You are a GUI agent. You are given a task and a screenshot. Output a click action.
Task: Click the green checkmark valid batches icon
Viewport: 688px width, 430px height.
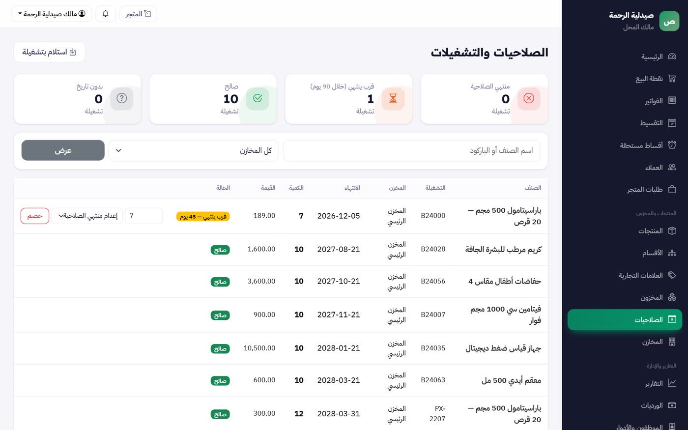pos(258,98)
